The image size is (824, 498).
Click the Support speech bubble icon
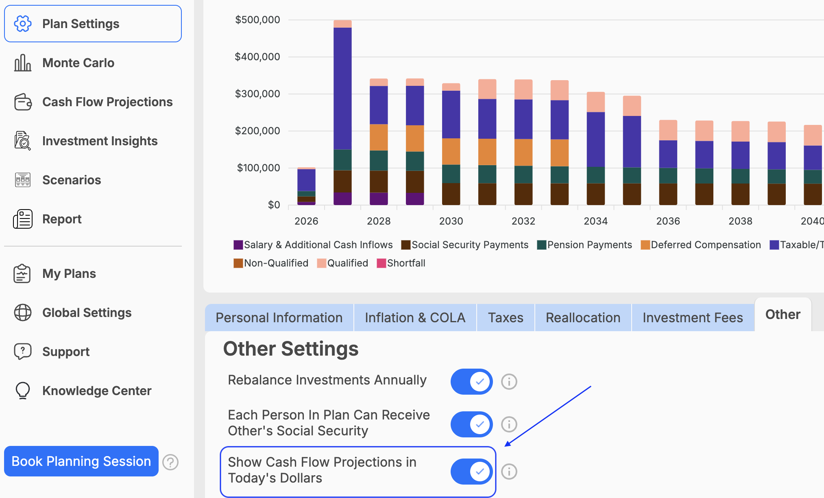coord(23,352)
